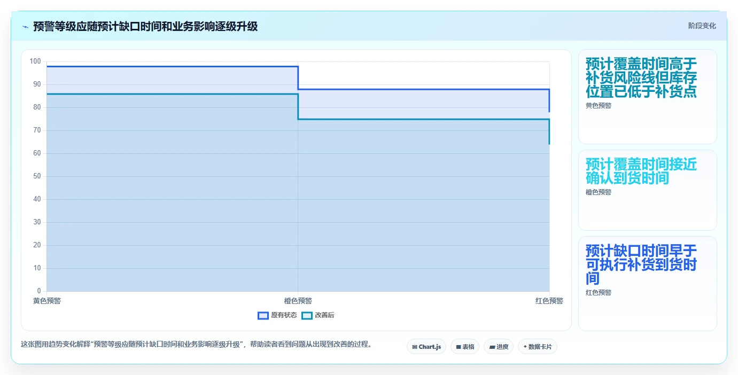Click the blue 原有状态 line at 98
738x375 pixels.
[x=172, y=66]
